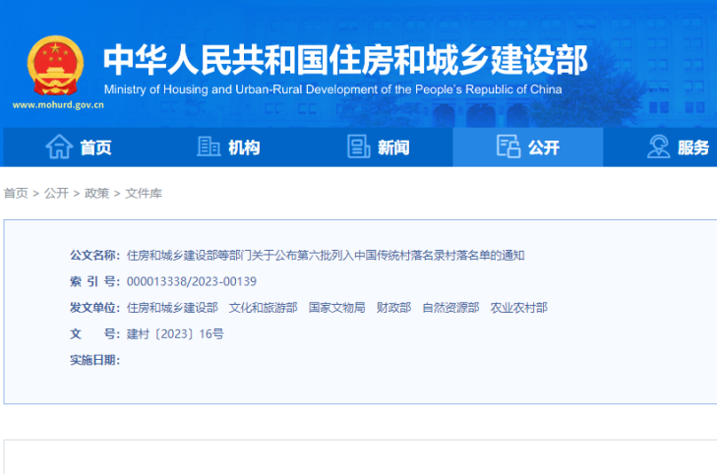Click the person icon beside 服务
The height and width of the screenshot is (474, 717).
coord(658,148)
